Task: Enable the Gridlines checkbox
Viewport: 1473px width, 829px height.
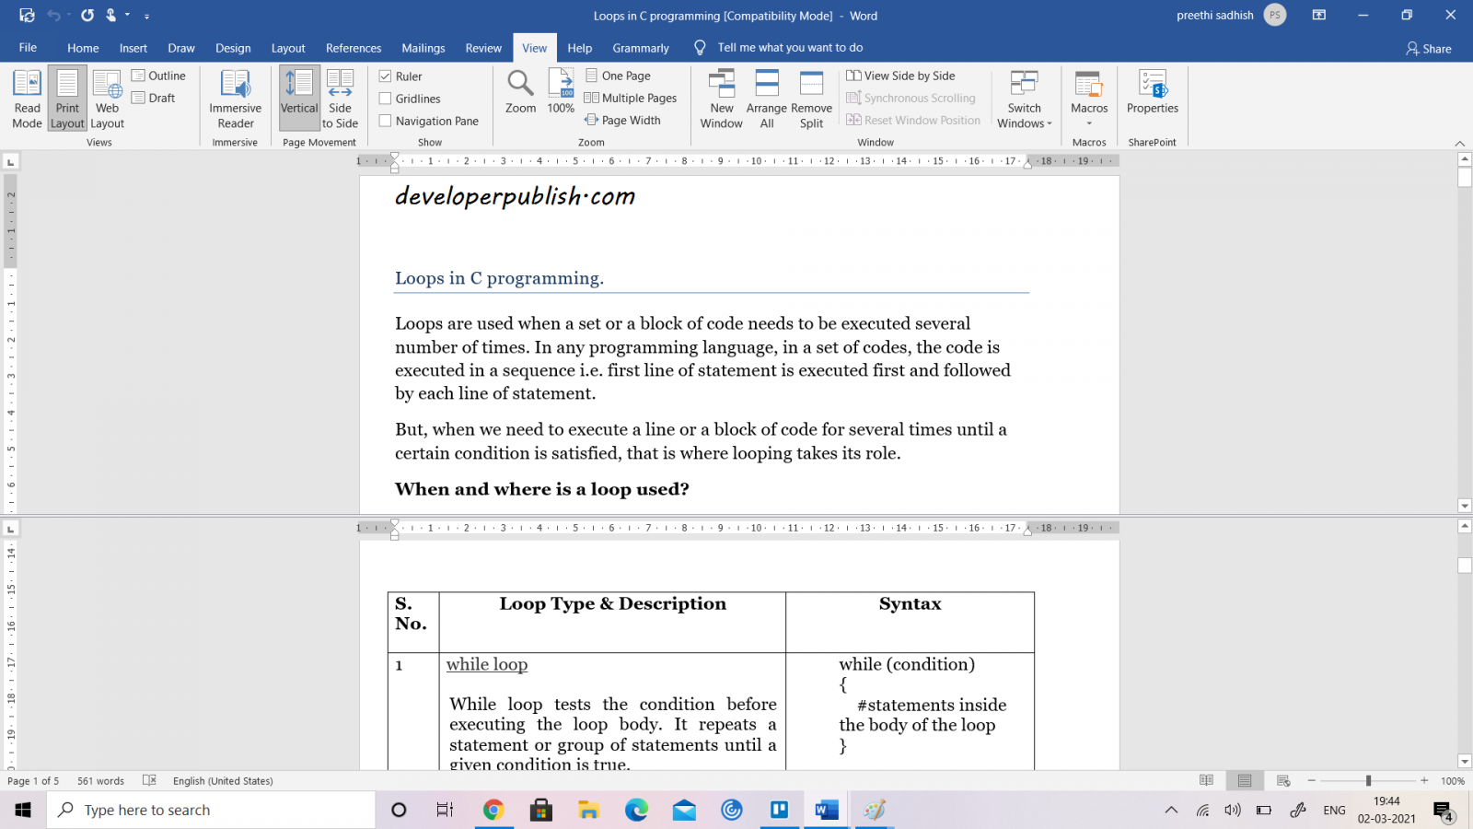Action: pos(384,98)
